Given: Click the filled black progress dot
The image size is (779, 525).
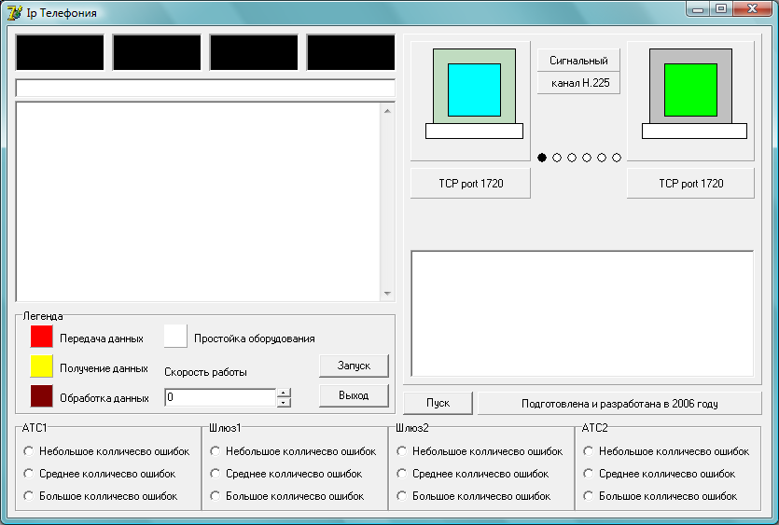Looking at the screenshot, I should 542,158.
